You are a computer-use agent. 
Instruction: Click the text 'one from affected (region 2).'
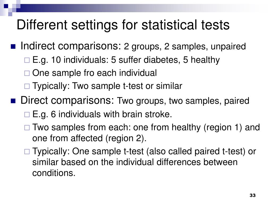point(89,138)
